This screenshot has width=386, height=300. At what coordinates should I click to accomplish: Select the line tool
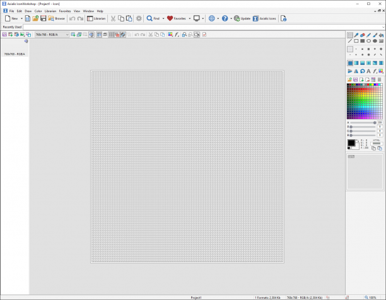(350, 41)
